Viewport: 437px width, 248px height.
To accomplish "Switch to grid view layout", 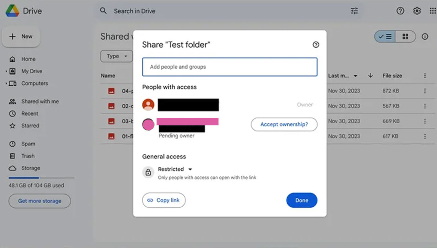I will (x=405, y=36).
